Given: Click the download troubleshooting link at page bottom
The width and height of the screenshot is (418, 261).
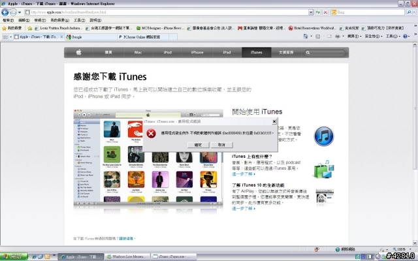Looking at the screenshot, I should pos(127,239).
